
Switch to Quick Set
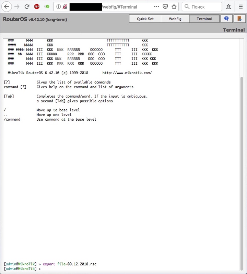coord(145,19)
